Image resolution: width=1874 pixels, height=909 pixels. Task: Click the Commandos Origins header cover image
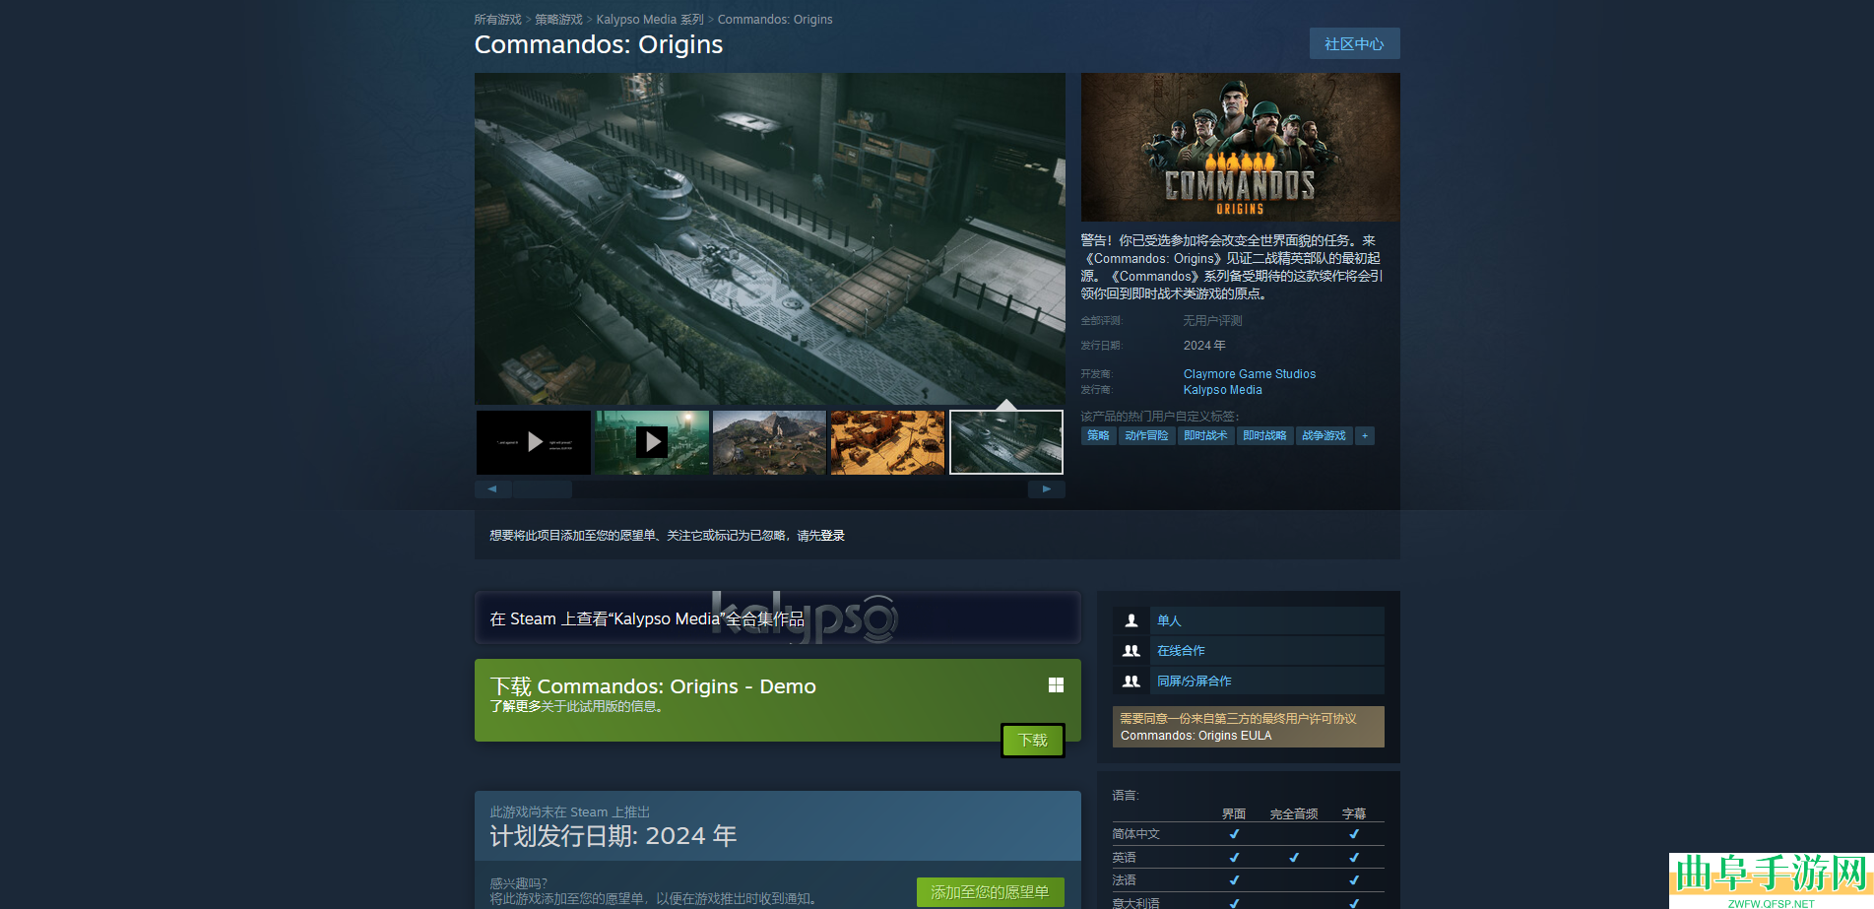click(x=1240, y=147)
